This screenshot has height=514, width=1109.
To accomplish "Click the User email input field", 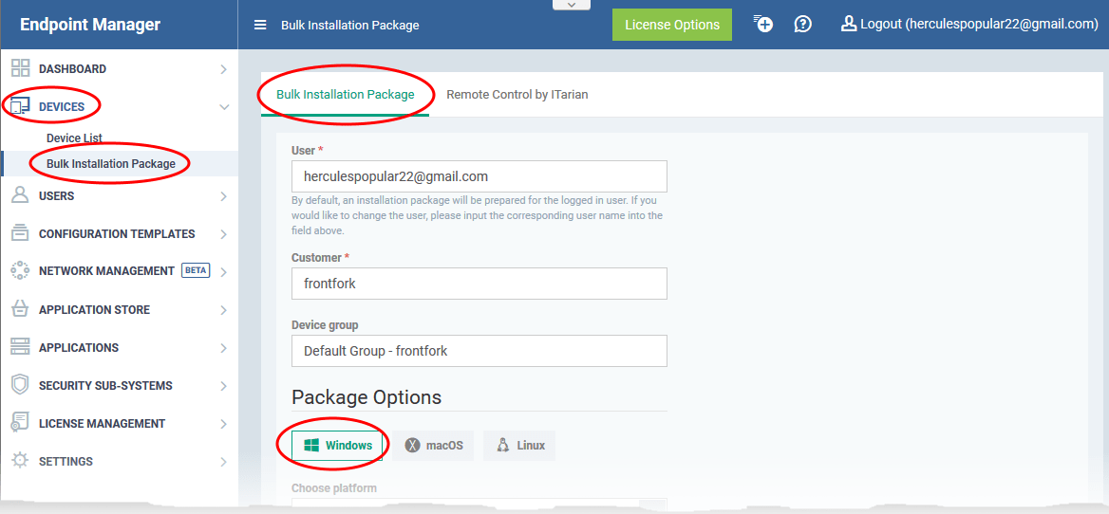I will coord(479,176).
